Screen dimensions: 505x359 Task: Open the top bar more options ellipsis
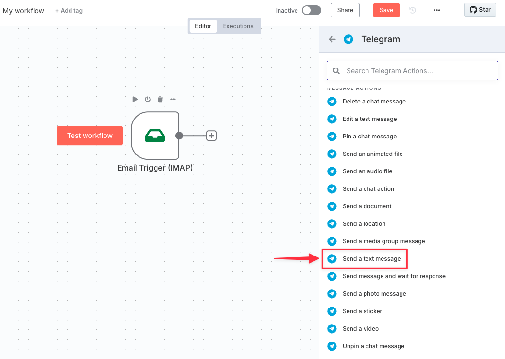click(x=437, y=10)
